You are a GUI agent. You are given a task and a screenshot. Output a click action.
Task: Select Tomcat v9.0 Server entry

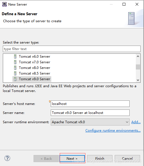pyautogui.click(x=34, y=79)
